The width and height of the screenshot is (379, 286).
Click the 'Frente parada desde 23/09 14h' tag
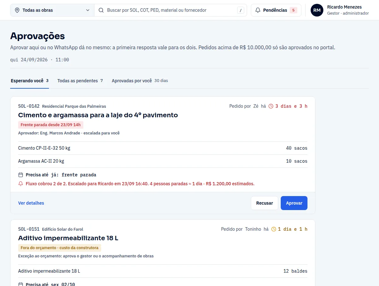51,125
